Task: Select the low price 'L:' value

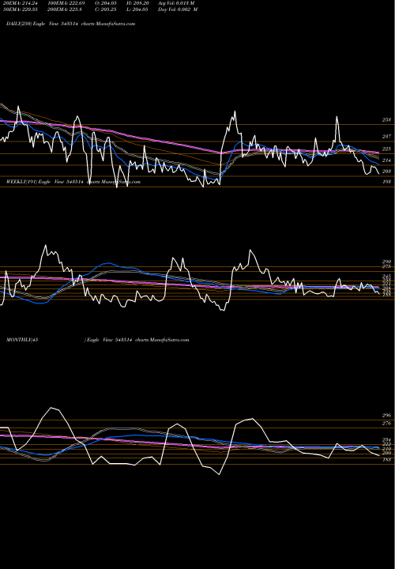Action: click(137, 9)
